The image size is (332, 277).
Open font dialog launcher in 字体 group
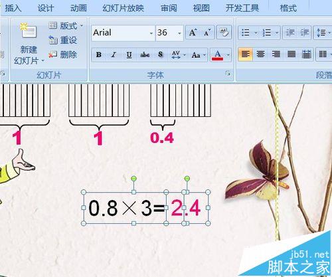click(x=228, y=73)
